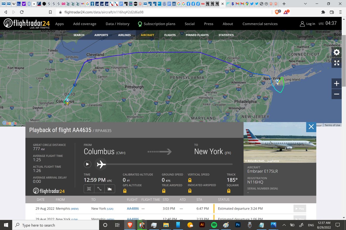Switch to the Pinned Flights tab
The height and width of the screenshot is (230, 346).
pos(197,35)
